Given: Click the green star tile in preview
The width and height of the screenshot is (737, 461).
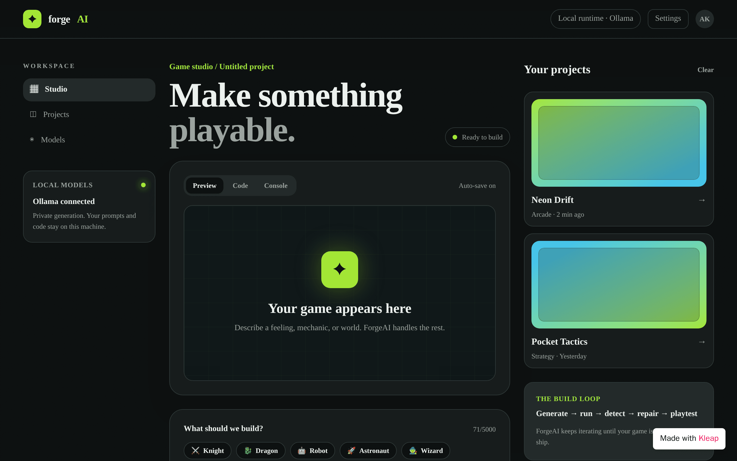Looking at the screenshot, I should point(340,269).
